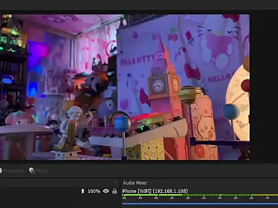Adjust the blue volume slider for Phone audio

pyautogui.click(x=200, y=203)
